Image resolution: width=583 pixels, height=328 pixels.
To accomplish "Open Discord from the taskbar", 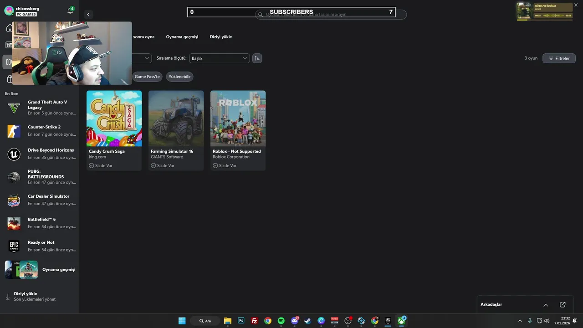I will click(294, 321).
